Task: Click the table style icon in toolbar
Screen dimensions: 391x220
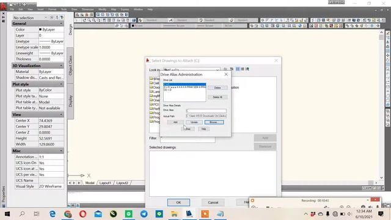Action: [201, 20]
